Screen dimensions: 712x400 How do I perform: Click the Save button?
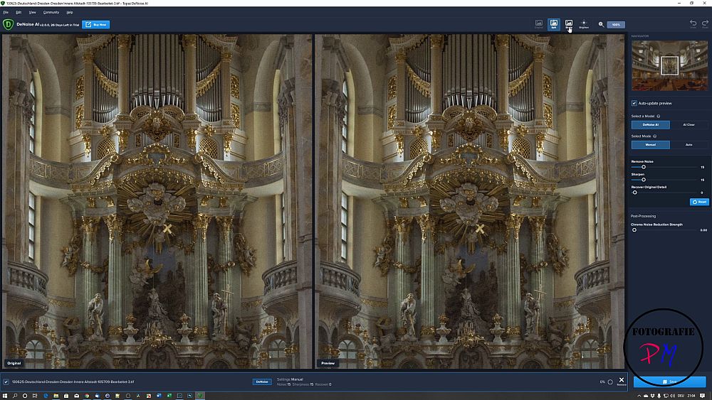(x=669, y=382)
